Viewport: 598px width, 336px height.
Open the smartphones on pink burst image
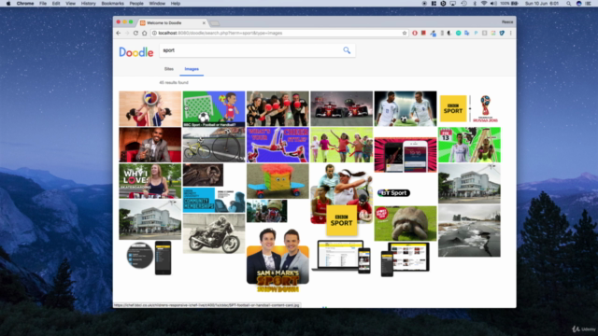tap(405, 155)
